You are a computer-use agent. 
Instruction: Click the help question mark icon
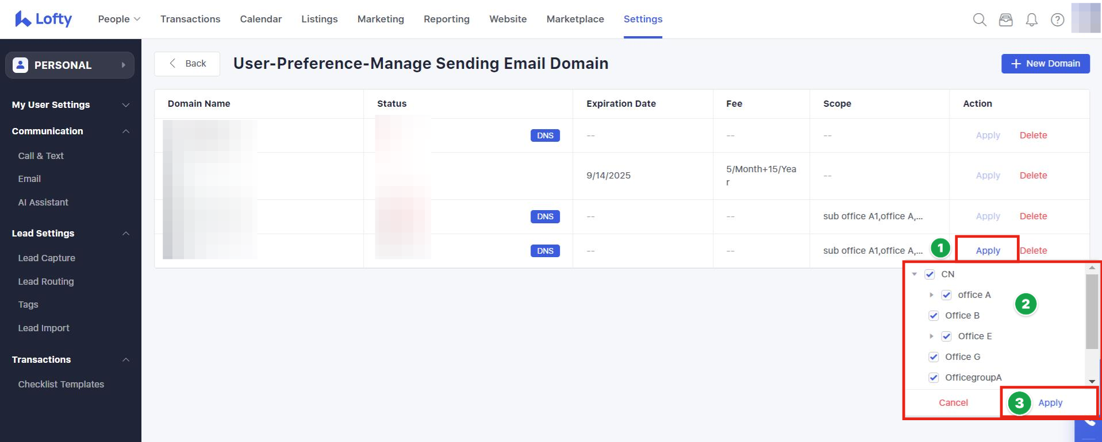[1057, 20]
